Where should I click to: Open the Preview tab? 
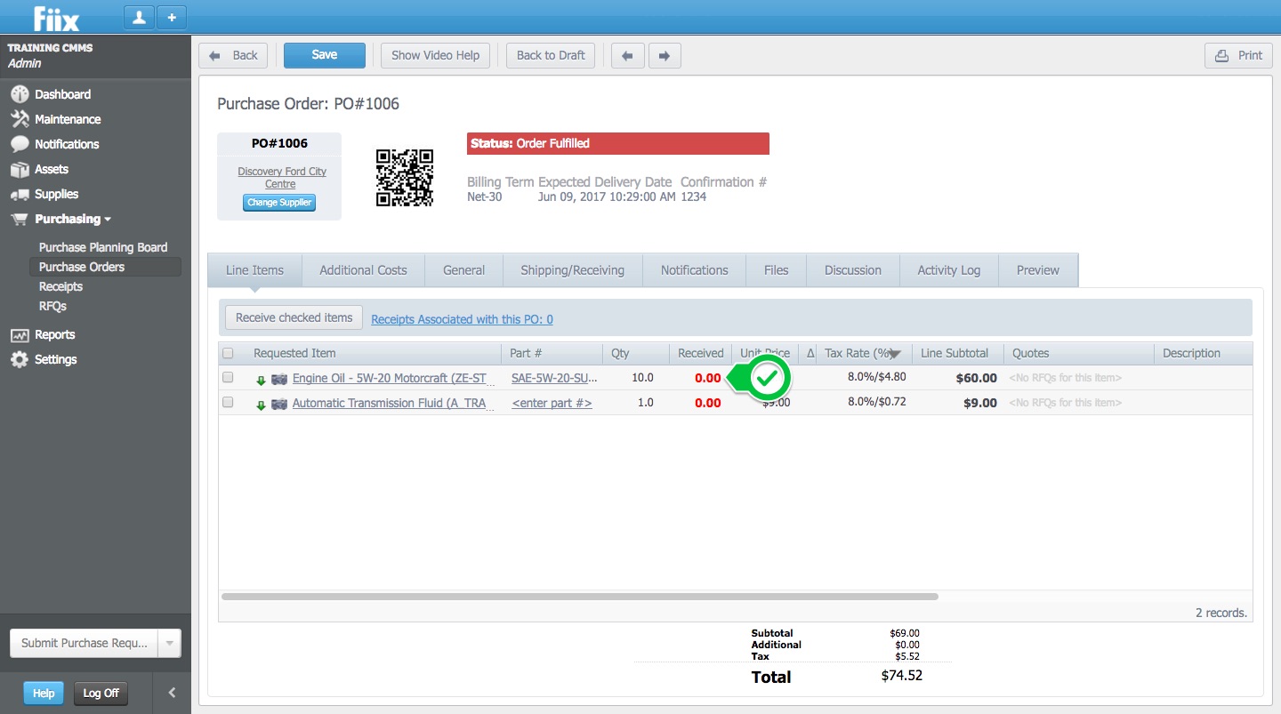1038,270
